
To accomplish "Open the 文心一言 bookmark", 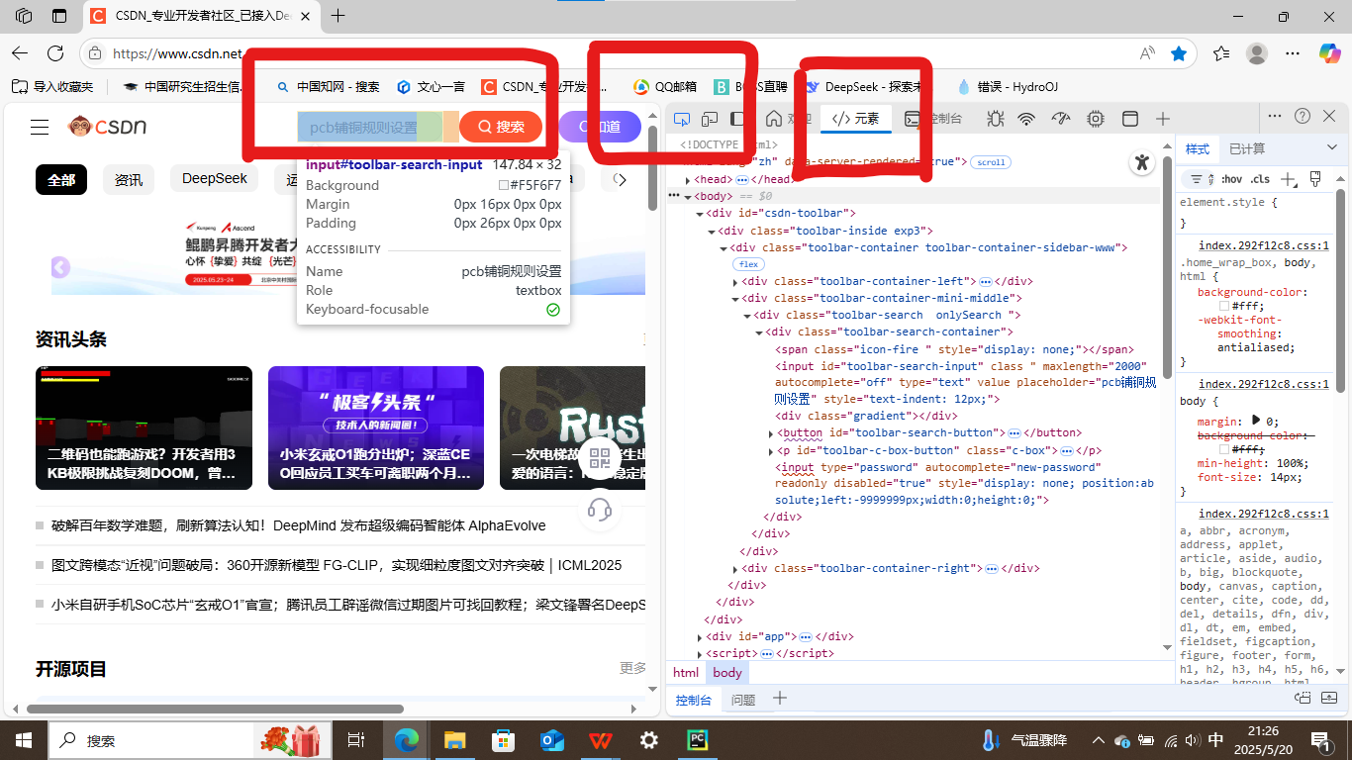I will 431,86.
